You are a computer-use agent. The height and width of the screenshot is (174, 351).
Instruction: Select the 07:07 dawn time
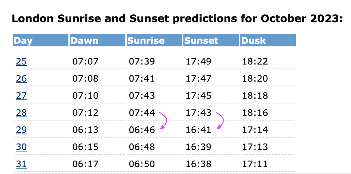pos(85,62)
